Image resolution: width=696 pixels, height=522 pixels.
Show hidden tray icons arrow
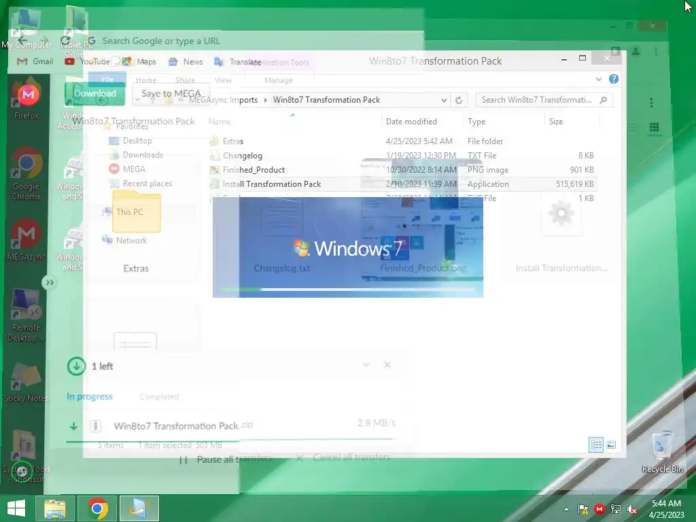pos(566,509)
